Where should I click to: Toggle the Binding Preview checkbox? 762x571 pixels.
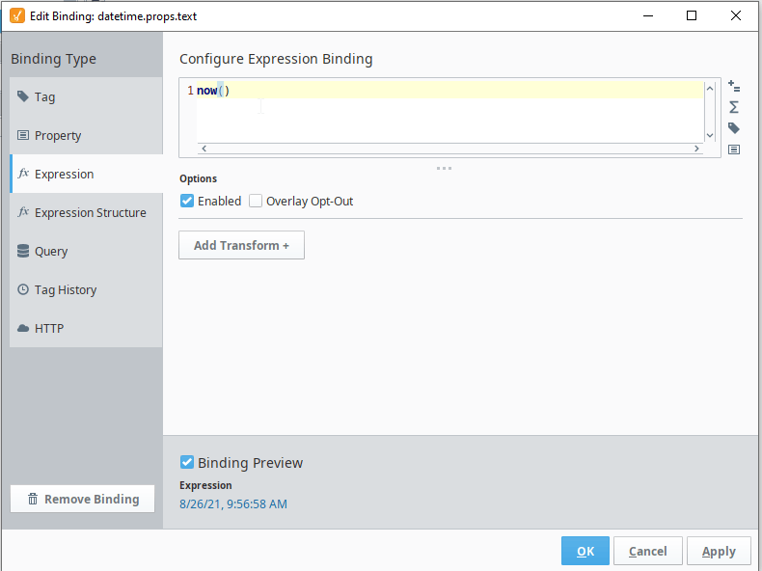coord(187,462)
